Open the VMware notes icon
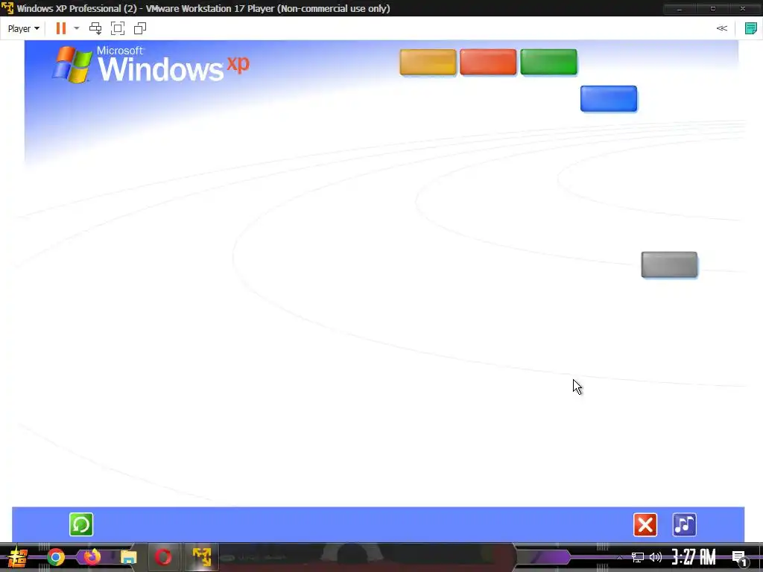The height and width of the screenshot is (572, 763). (x=751, y=28)
